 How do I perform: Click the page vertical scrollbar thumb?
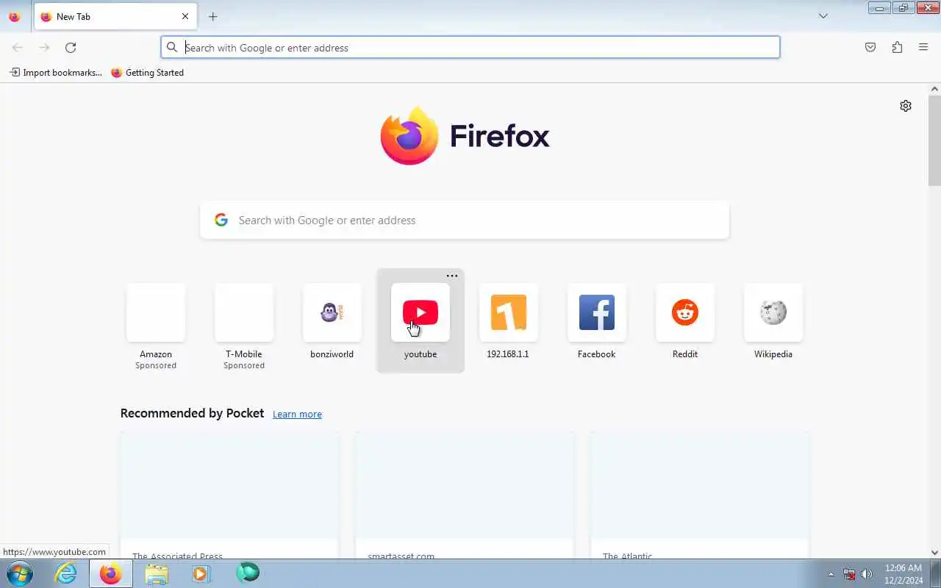[934, 140]
